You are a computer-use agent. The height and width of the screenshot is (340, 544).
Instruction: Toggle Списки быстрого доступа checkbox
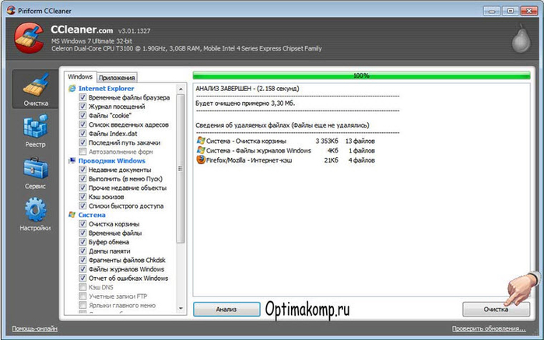82,205
